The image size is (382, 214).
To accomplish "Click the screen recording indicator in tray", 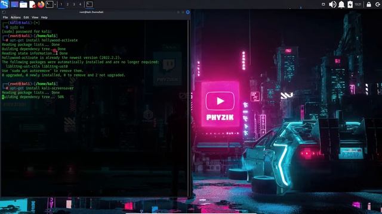I will (324, 4).
